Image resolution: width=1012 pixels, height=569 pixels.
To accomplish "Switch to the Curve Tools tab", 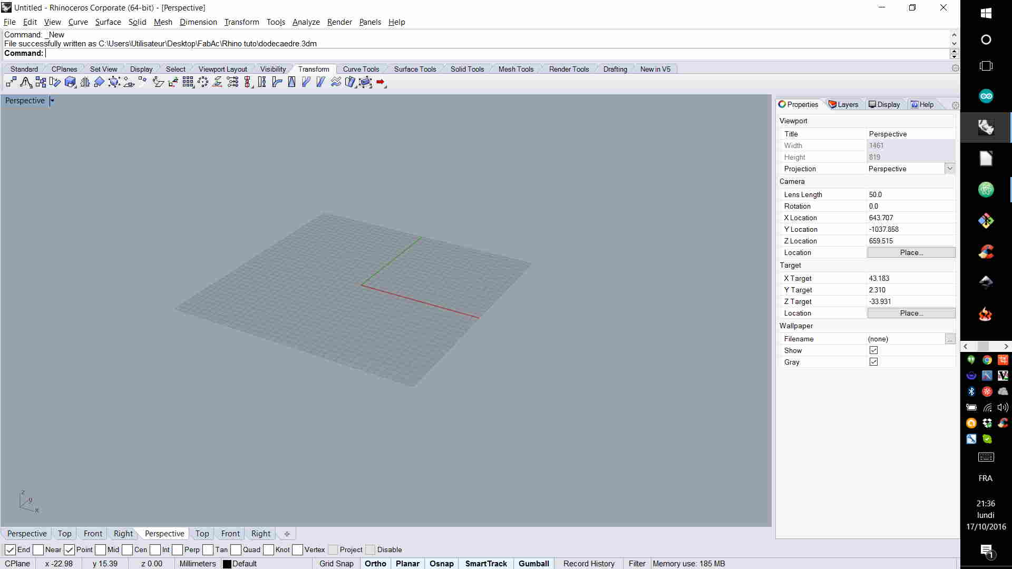I will coord(361,69).
